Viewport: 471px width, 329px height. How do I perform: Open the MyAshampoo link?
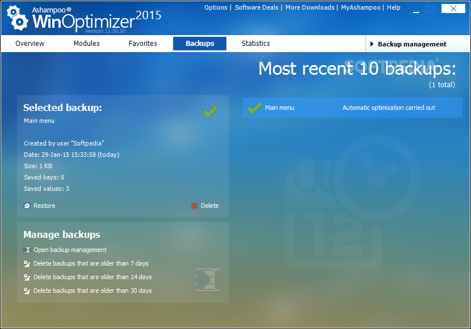pyautogui.click(x=360, y=7)
